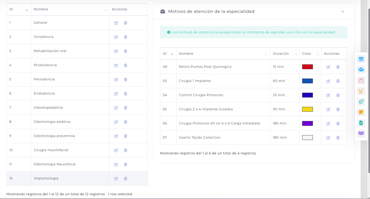The width and height of the screenshot is (370, 199).
Task: Edit the Ortodoncia specialty
Action: tap(116, 37)
